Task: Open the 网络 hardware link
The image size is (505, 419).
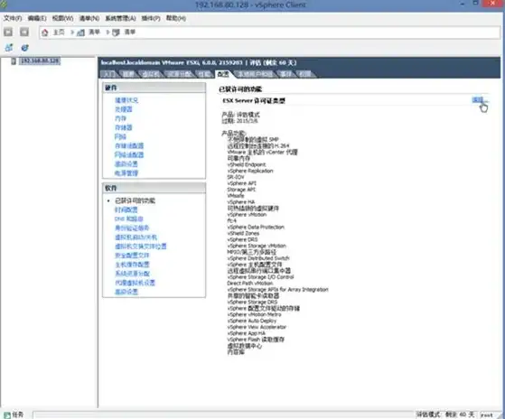Action: [x=120, y=136]
